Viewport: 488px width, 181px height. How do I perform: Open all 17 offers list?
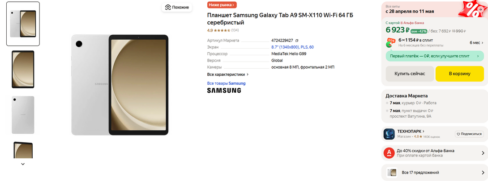pos(434,173)
